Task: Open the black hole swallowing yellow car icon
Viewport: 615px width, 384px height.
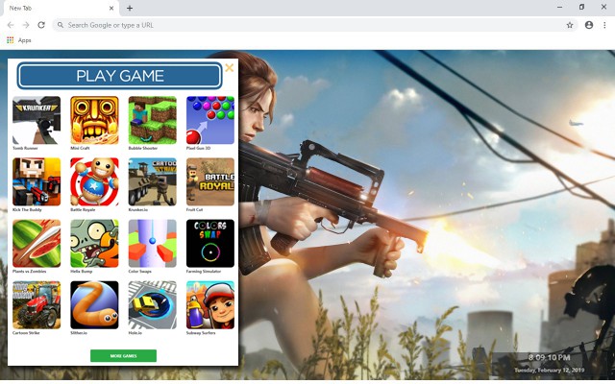Action: [x=153, y=305]
